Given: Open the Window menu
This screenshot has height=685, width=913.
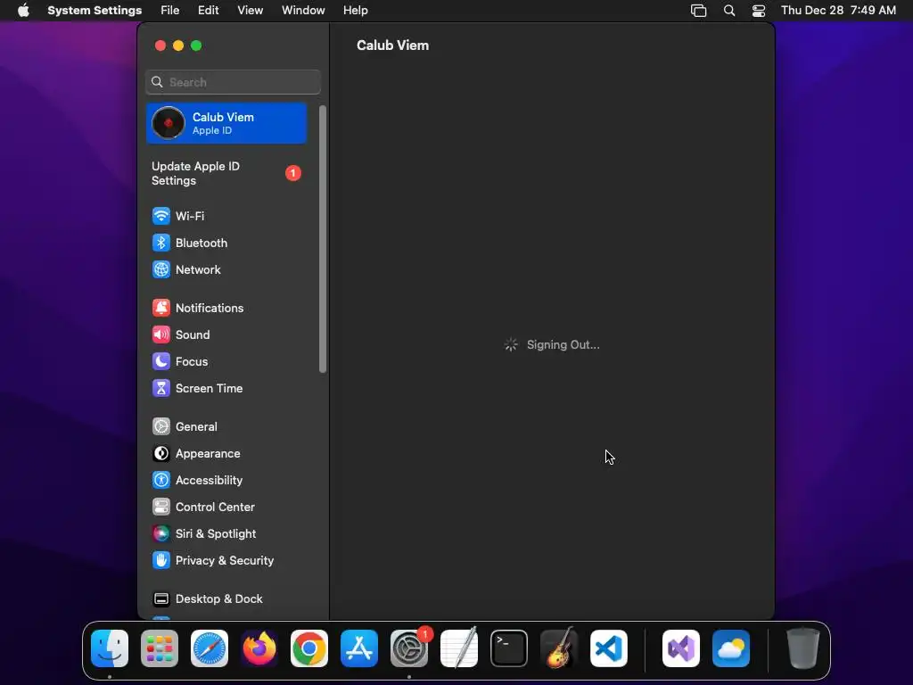Looking at the screenshot, I should 303,11.
